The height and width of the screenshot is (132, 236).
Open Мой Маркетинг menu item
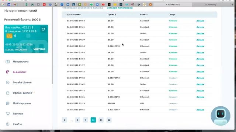click(x=22, y=103)
